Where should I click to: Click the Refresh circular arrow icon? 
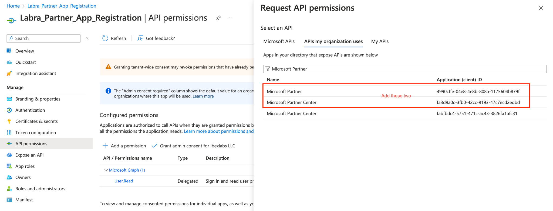click(105, 38)
